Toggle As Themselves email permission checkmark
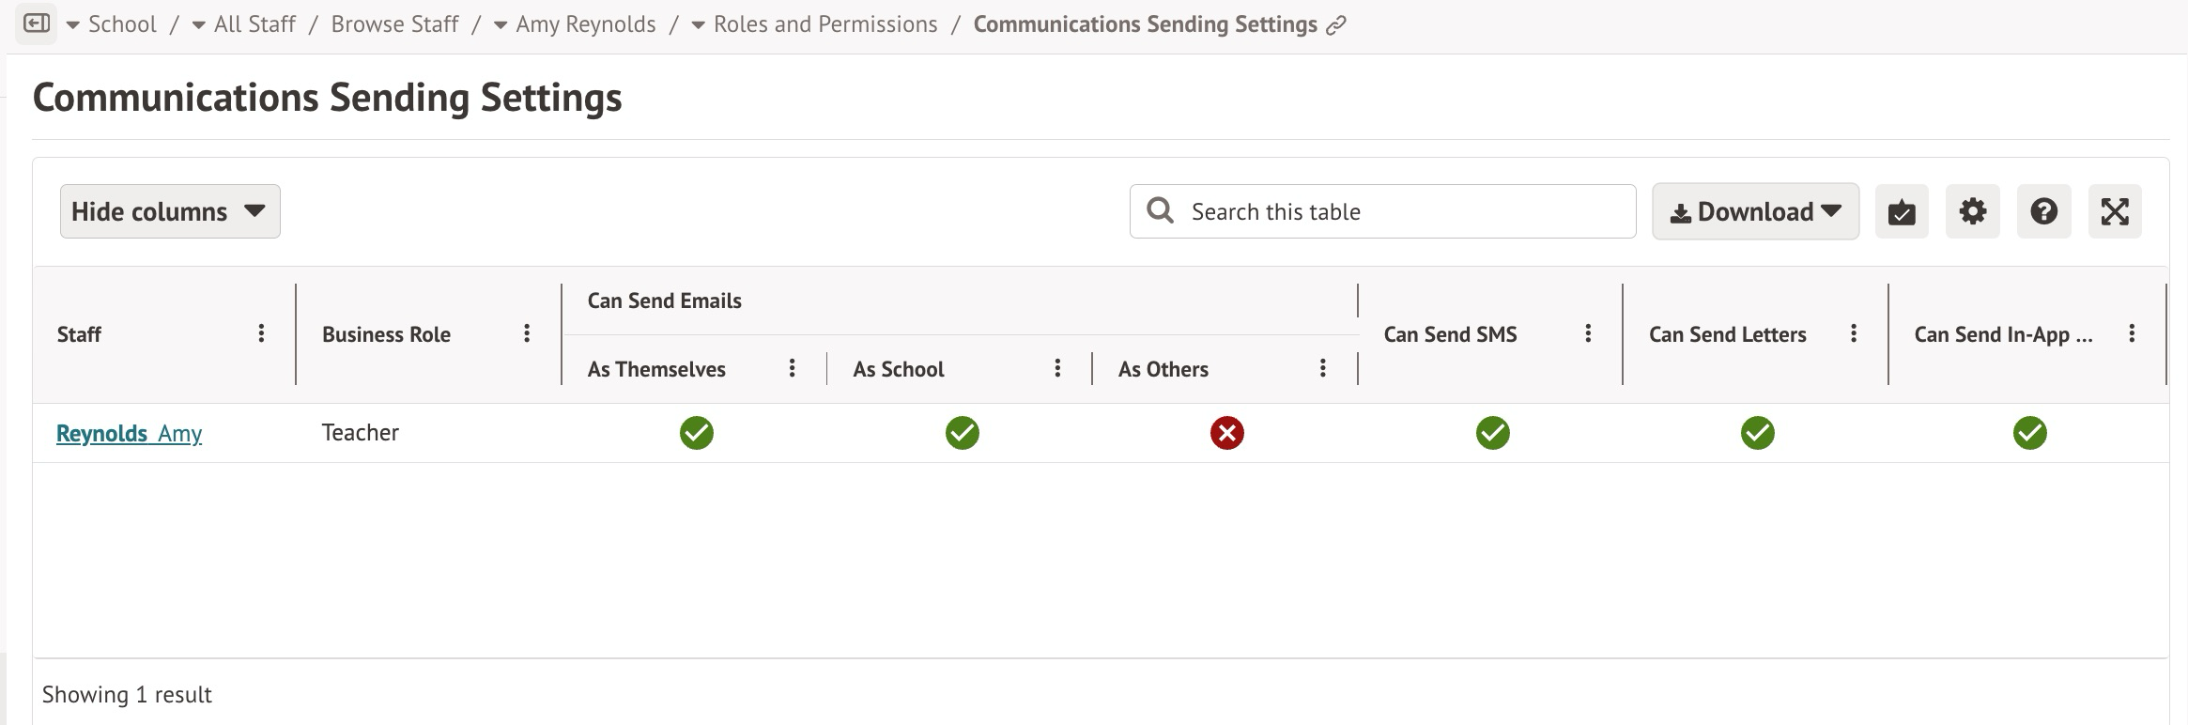The height and width of the screenshot is (725, 2188). 696,433
